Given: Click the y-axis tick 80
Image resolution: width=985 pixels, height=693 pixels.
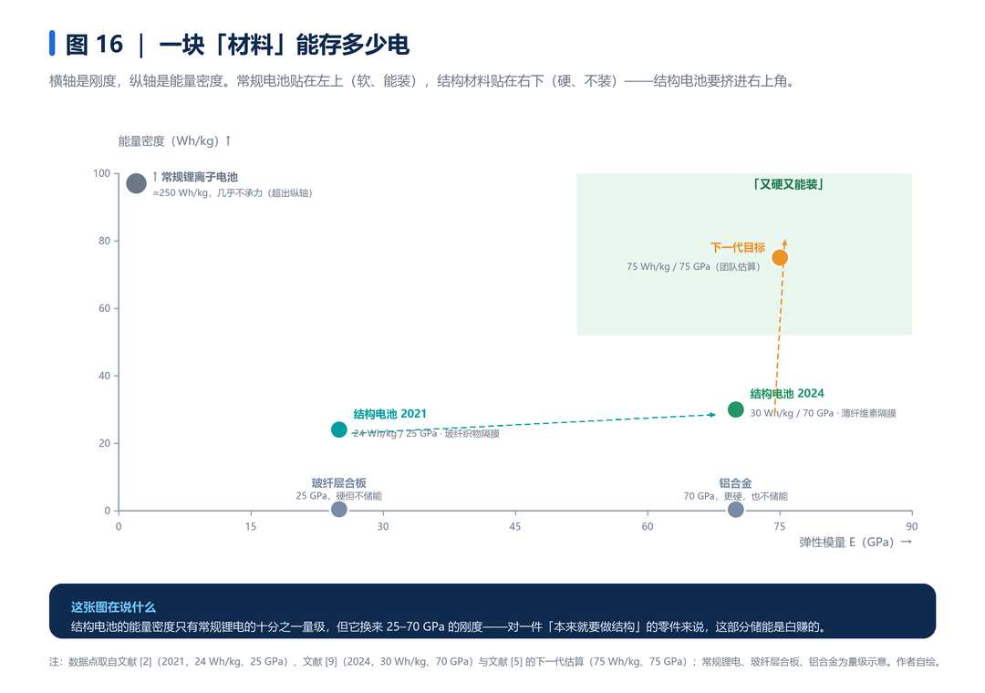Looking at the screenshot, I should (104, 241).
